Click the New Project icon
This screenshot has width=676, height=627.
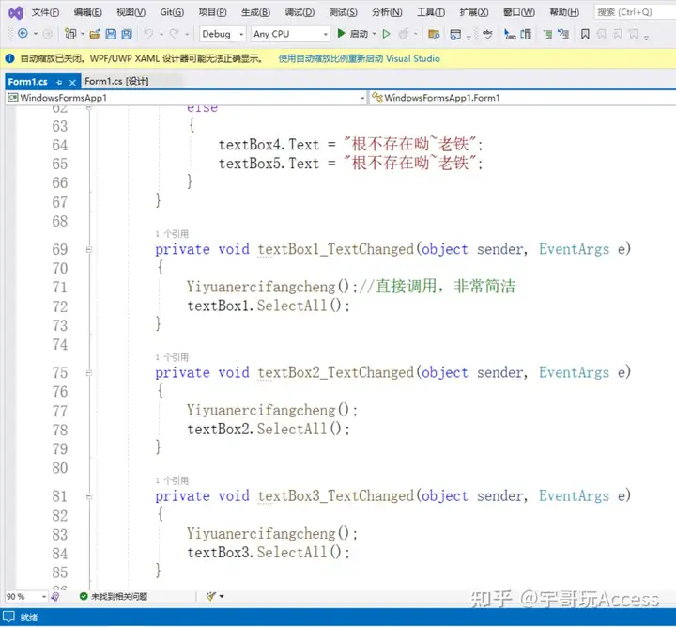click(70, 34)
